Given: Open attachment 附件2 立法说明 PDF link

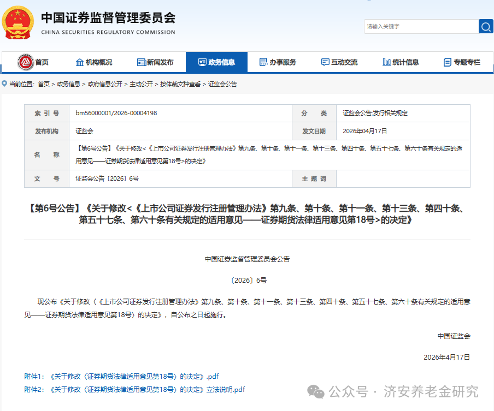Looking at the screenshot, I should pos(134,390).
